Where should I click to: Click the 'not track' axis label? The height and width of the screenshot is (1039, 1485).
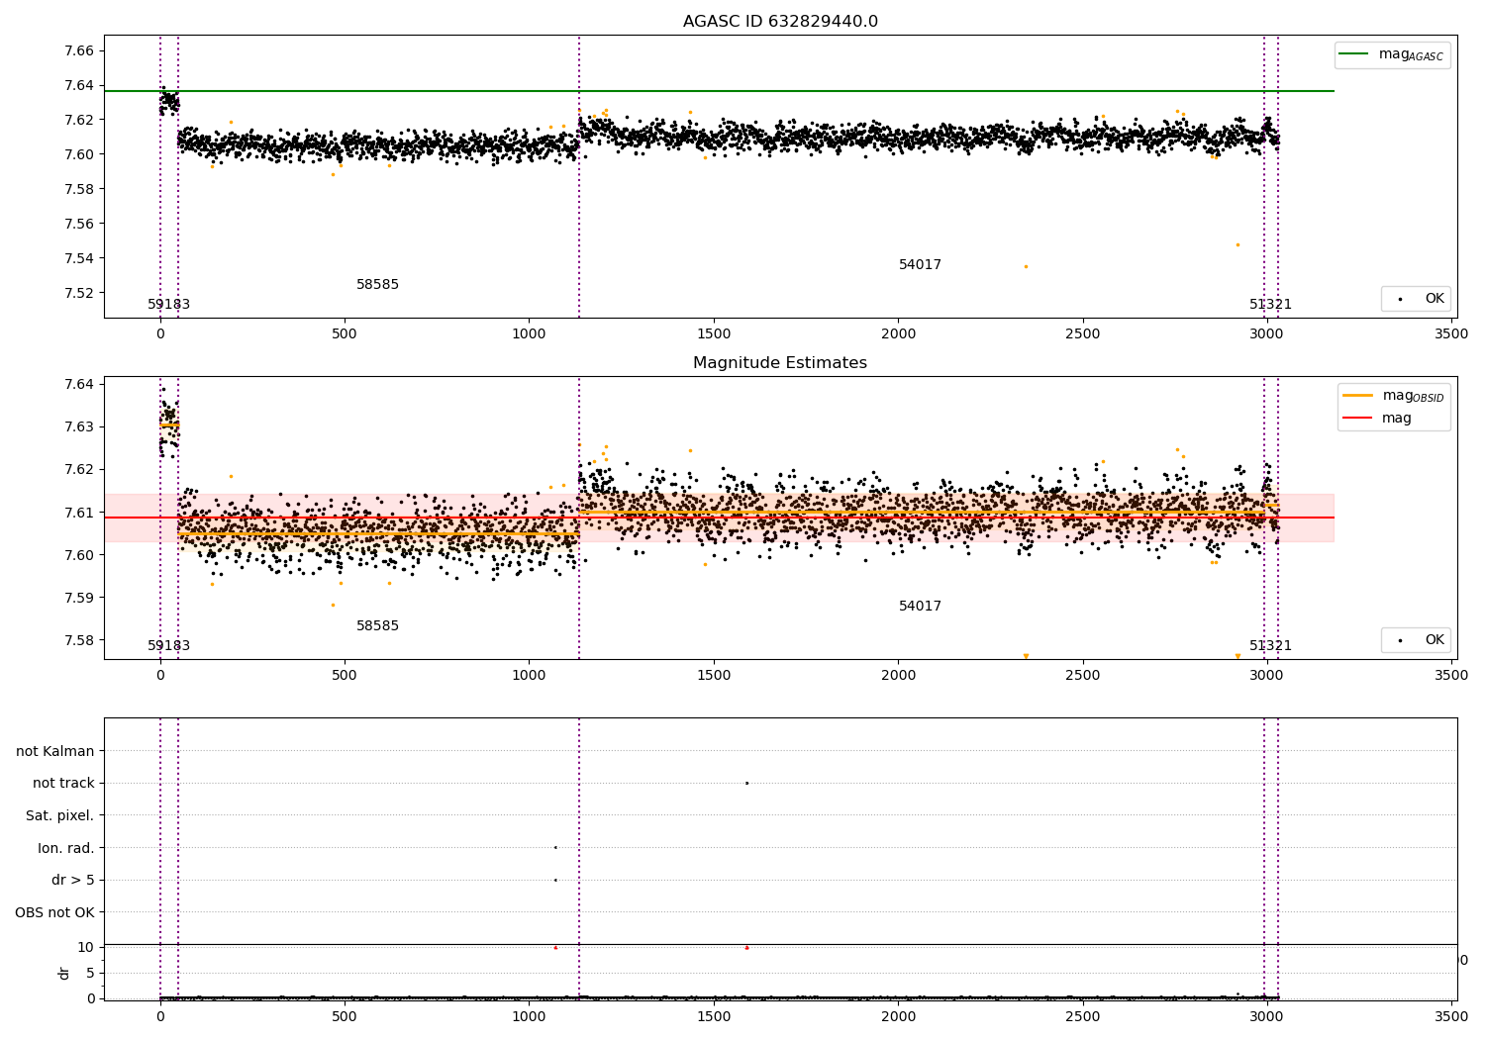click(x=63, y=783)
